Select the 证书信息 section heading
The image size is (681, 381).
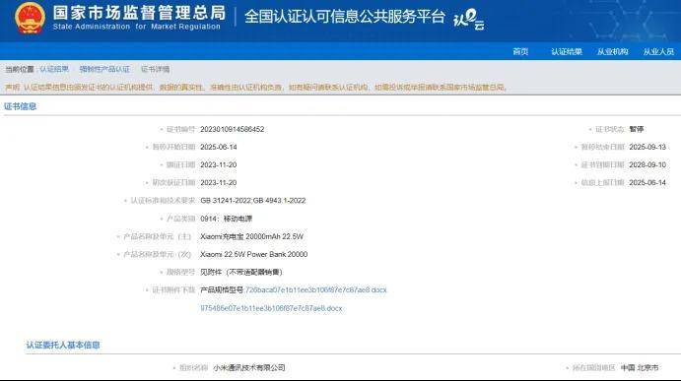(x=20, y=106)
